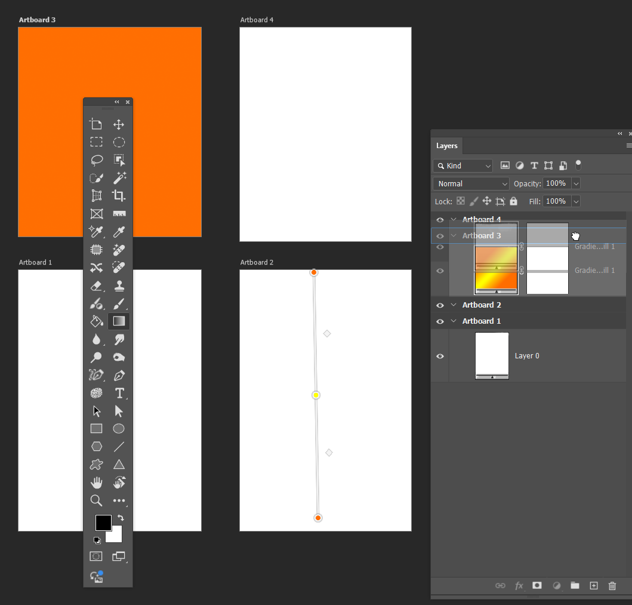Click the Add layer mask icon
632x605 pixels.
coord(537,586)
